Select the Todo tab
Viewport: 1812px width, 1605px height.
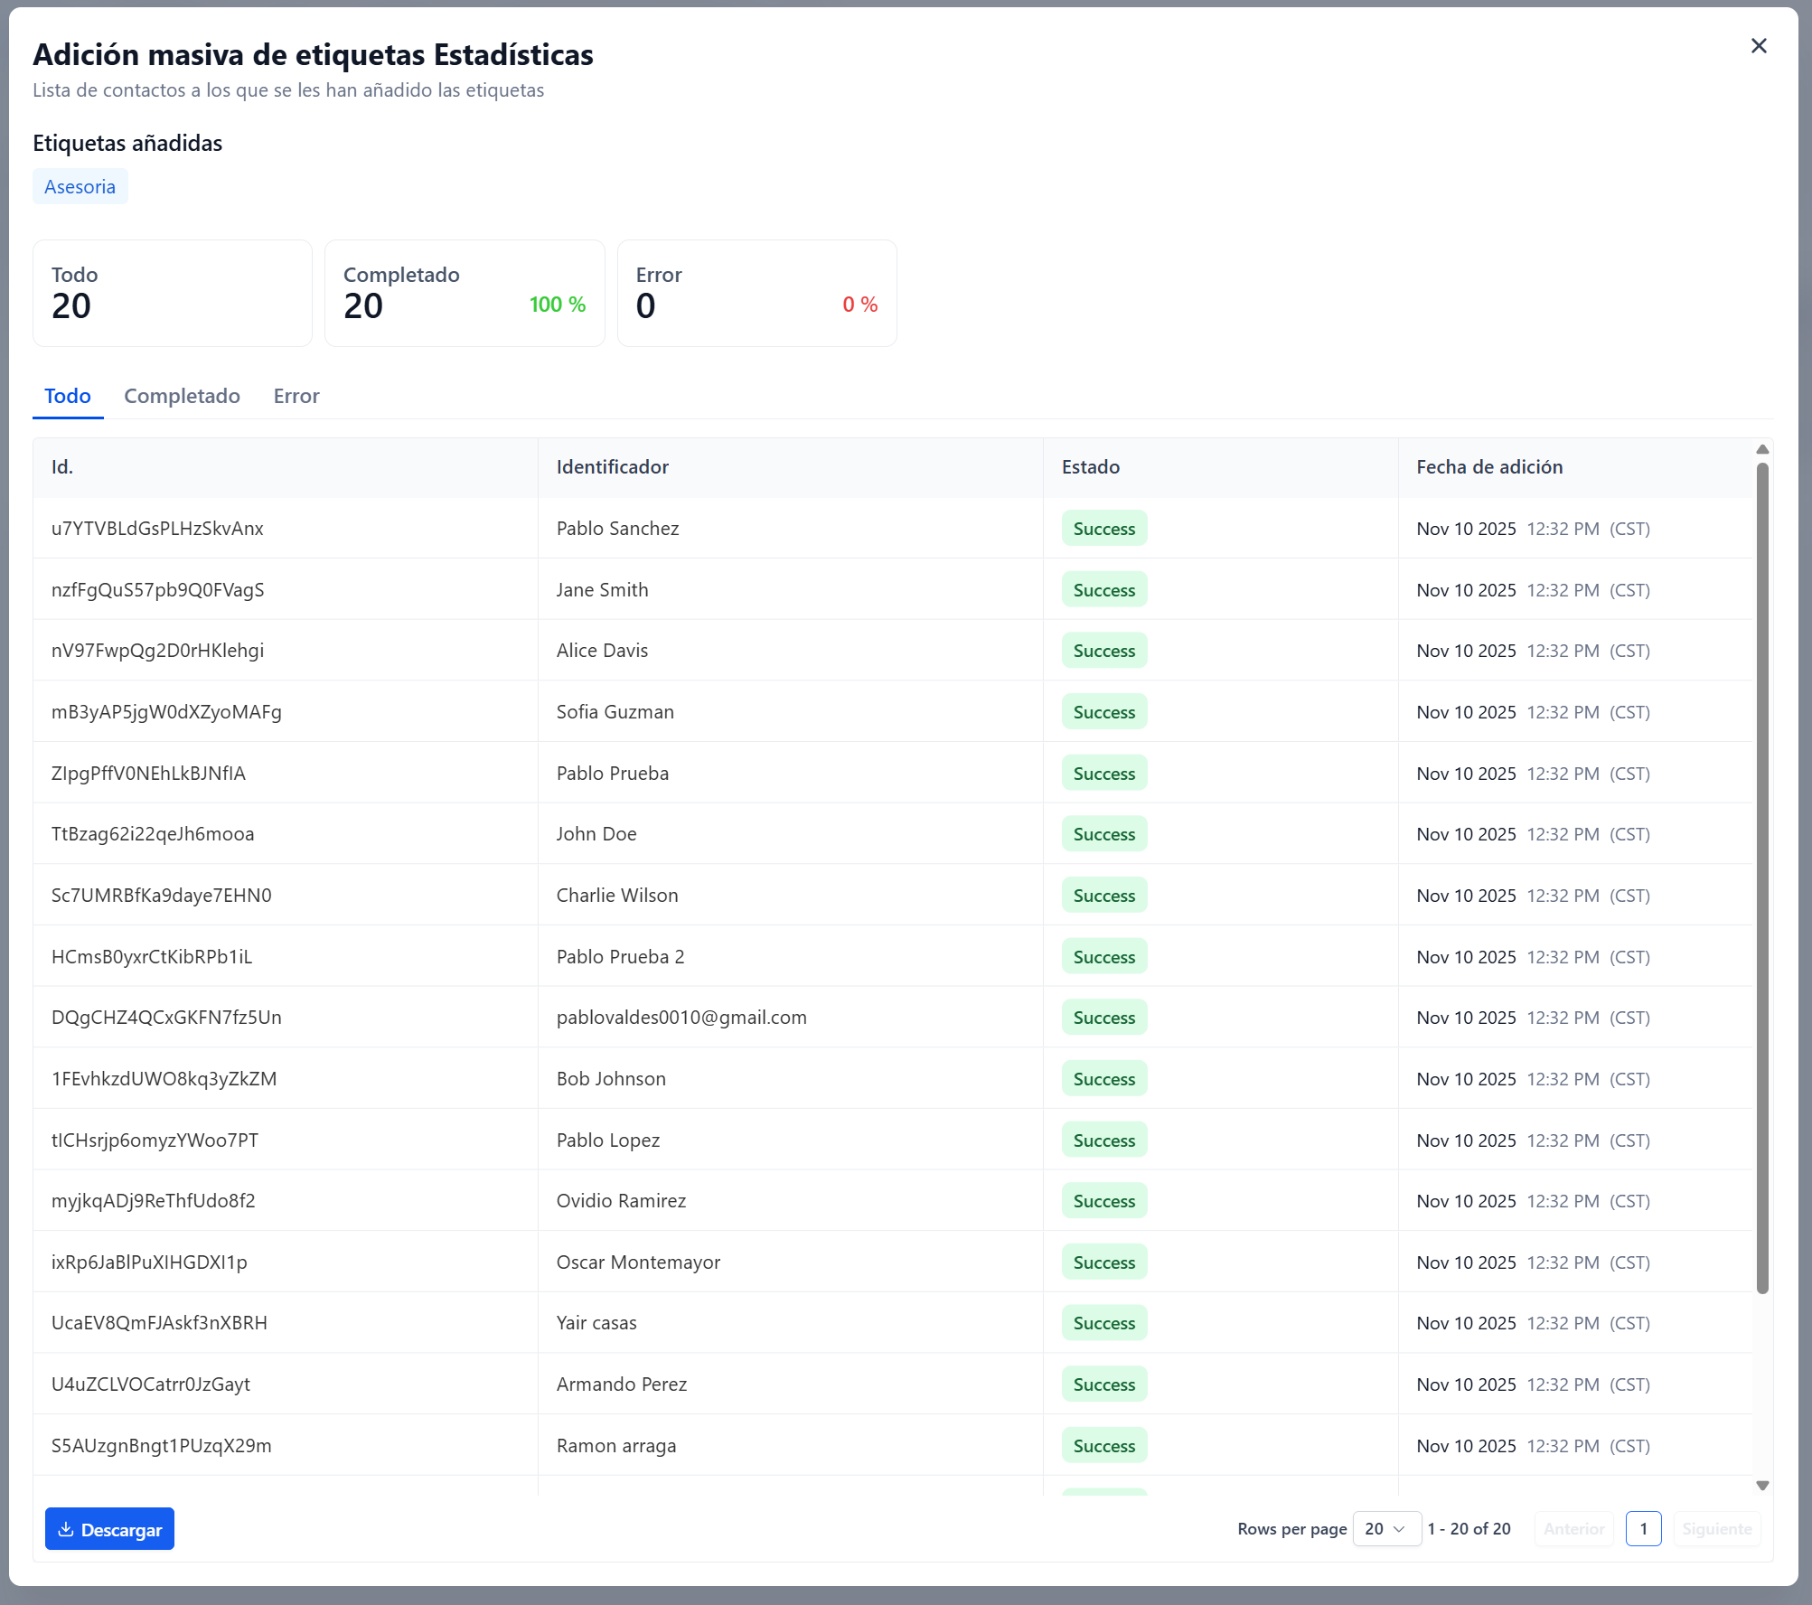(68, 396)
